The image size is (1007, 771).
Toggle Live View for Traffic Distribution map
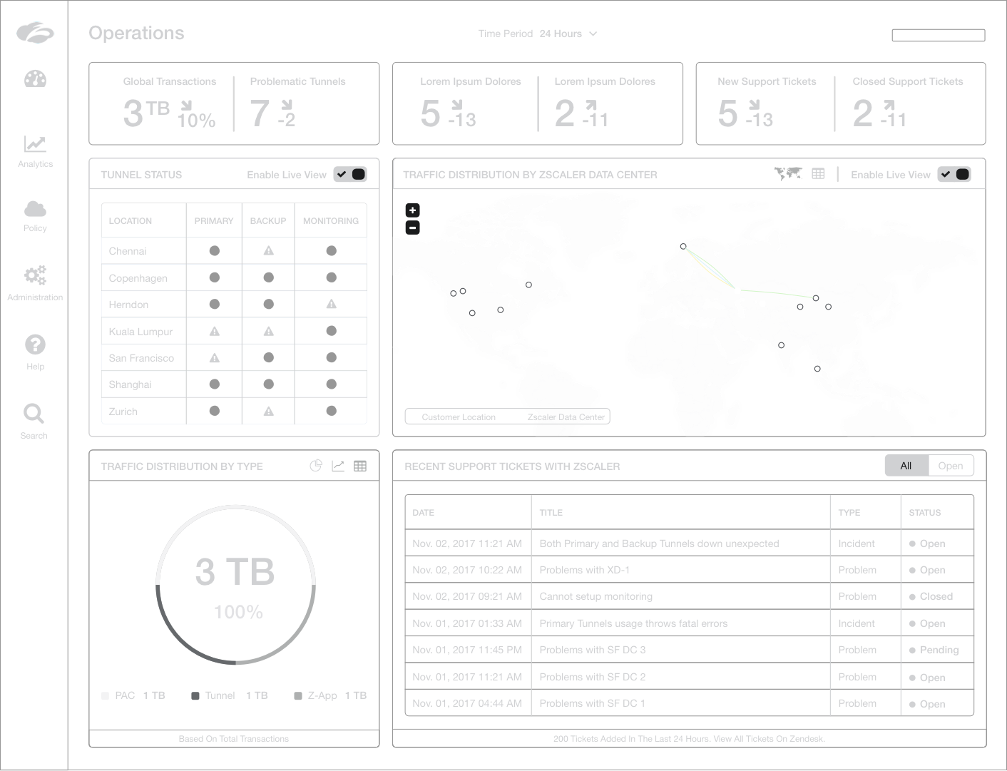(954, 175)
